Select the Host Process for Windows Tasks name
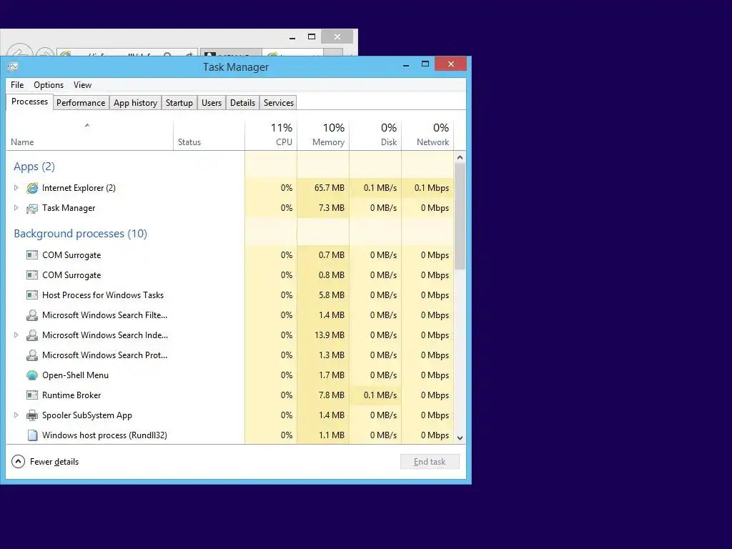The height and width of the screenshot is (549, 732). pos(103,295)
